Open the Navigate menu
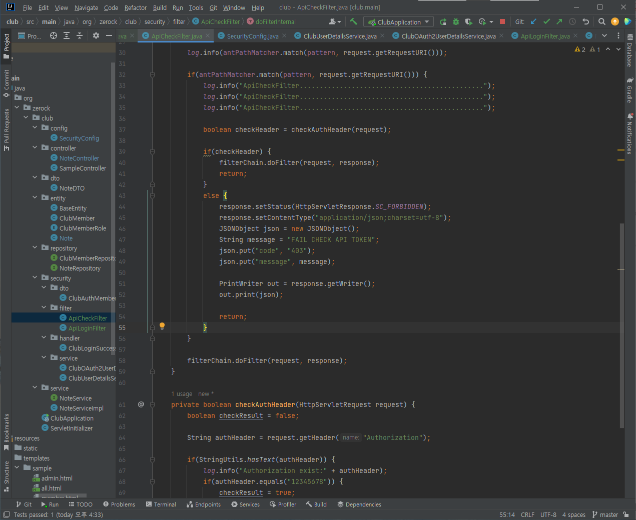This screenshot has width=636, height=520. pyautogui.click(x=86, y=7)
